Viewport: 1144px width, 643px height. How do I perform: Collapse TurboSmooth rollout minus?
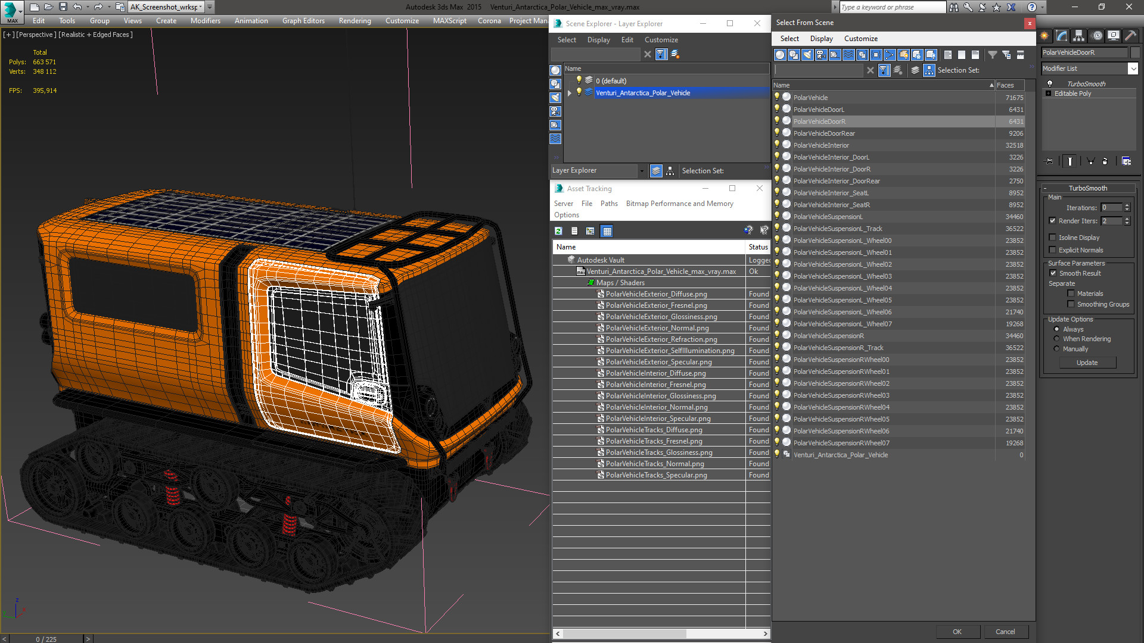coord(1044,188)
